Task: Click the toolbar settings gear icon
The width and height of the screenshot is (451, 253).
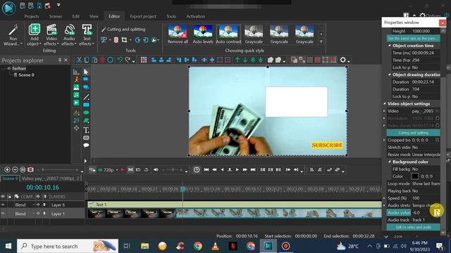Action: tap(343, 60)
